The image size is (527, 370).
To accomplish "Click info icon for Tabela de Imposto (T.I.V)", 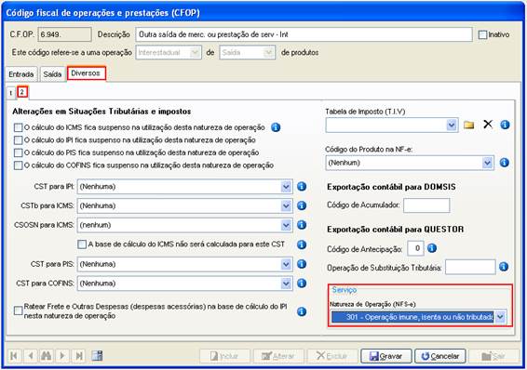I will [x=505, y=125].
